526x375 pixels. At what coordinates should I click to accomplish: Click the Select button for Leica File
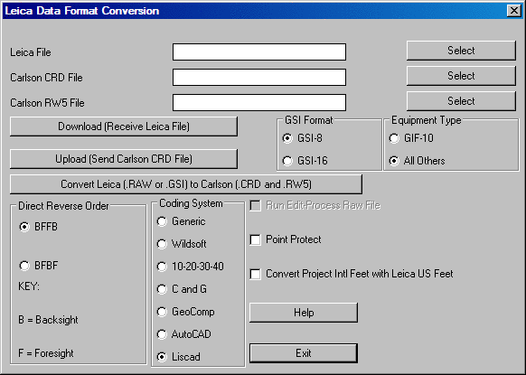461,51
